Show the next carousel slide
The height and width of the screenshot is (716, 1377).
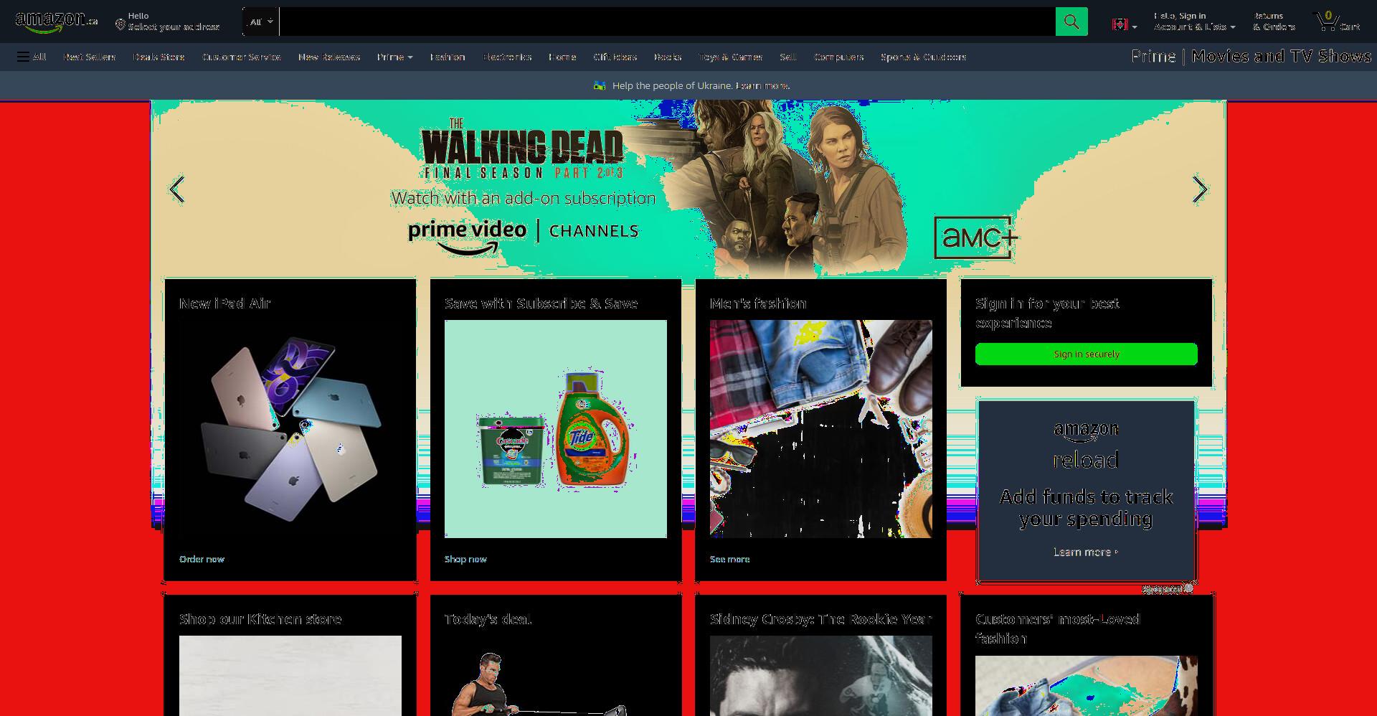pos(1200,189)
